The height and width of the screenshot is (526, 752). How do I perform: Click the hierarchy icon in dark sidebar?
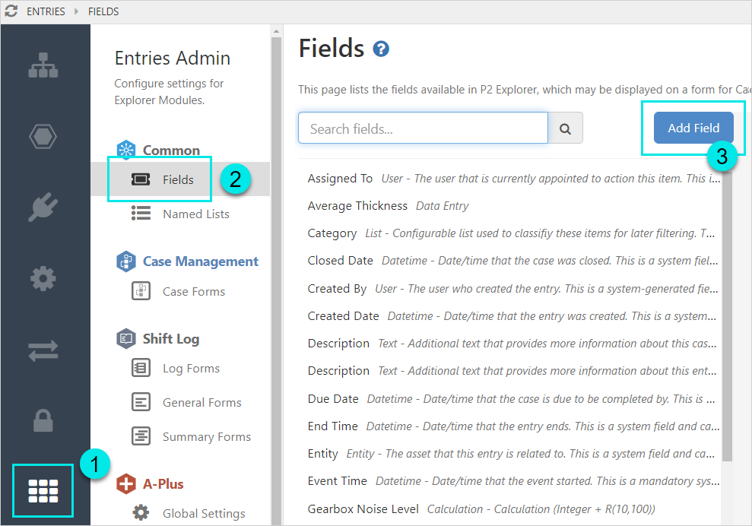43,66
